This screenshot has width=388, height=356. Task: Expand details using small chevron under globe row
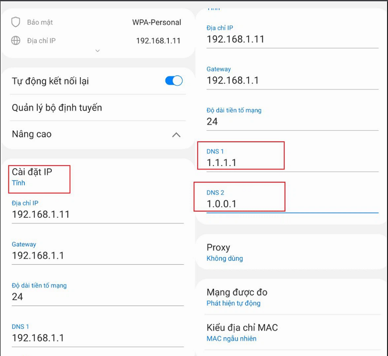point(97,51)
